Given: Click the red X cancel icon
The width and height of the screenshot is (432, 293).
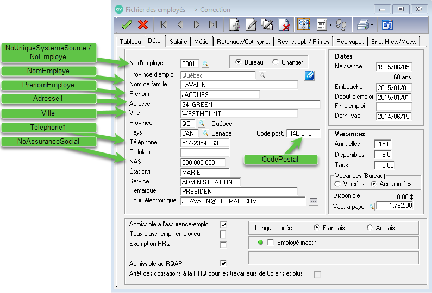Looking at the screenshot, I should [x=143, y=24].
